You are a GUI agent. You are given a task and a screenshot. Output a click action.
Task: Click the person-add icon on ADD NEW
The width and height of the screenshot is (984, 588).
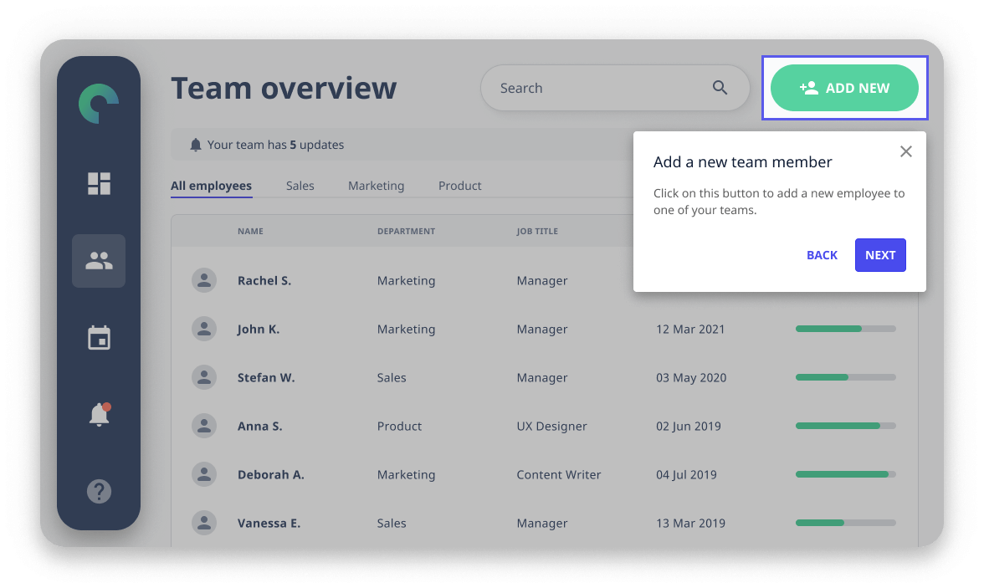(809, 87)
